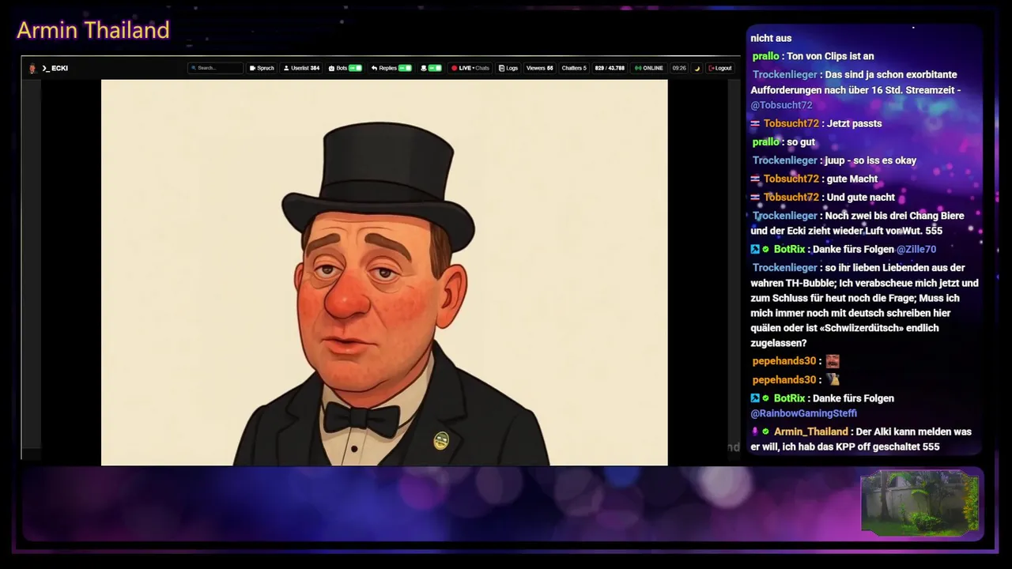This screenshot has height=569, width=1012.
Task: Click second pepehands30 emote image
Action: (x=833, y=379)
